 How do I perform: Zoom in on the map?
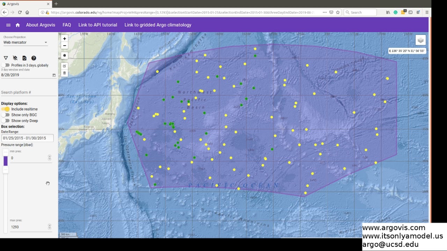64,39
